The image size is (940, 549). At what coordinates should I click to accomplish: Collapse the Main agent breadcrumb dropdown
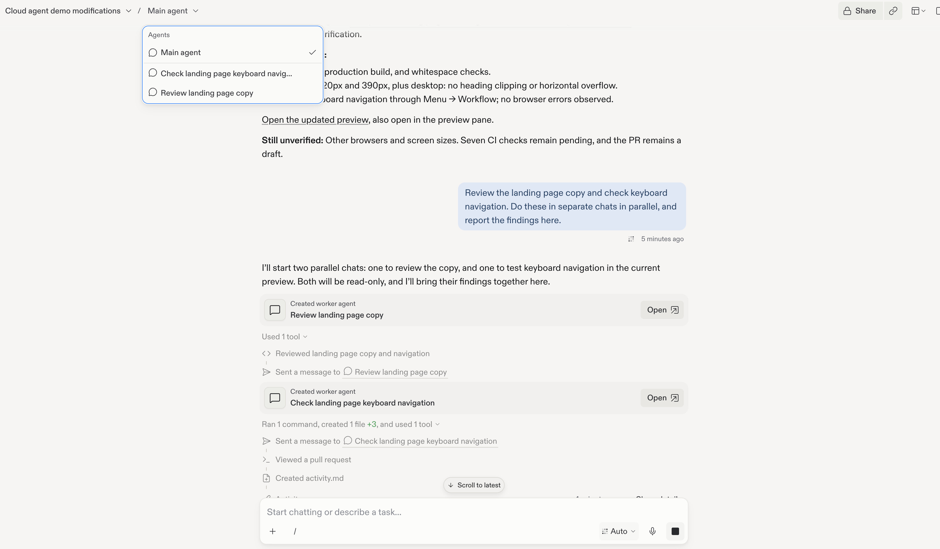(173, 11)
